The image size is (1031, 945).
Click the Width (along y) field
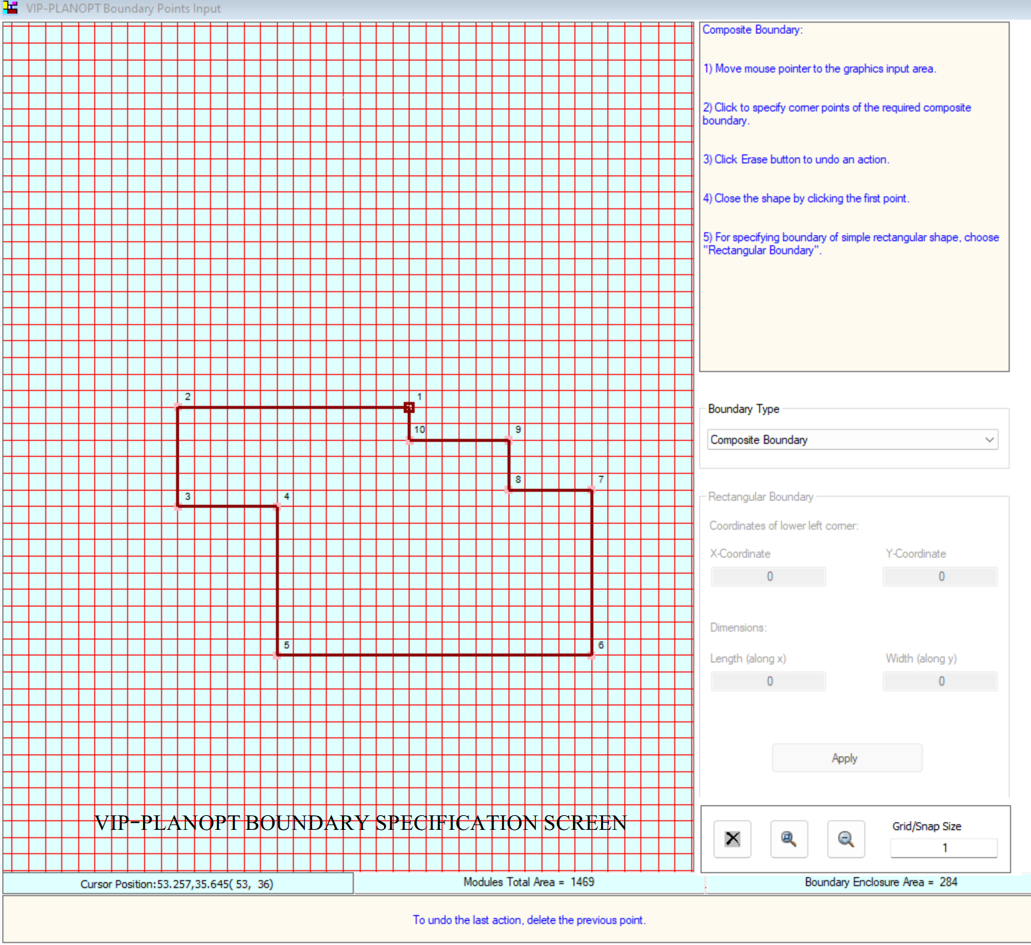(x=940, y=681)
